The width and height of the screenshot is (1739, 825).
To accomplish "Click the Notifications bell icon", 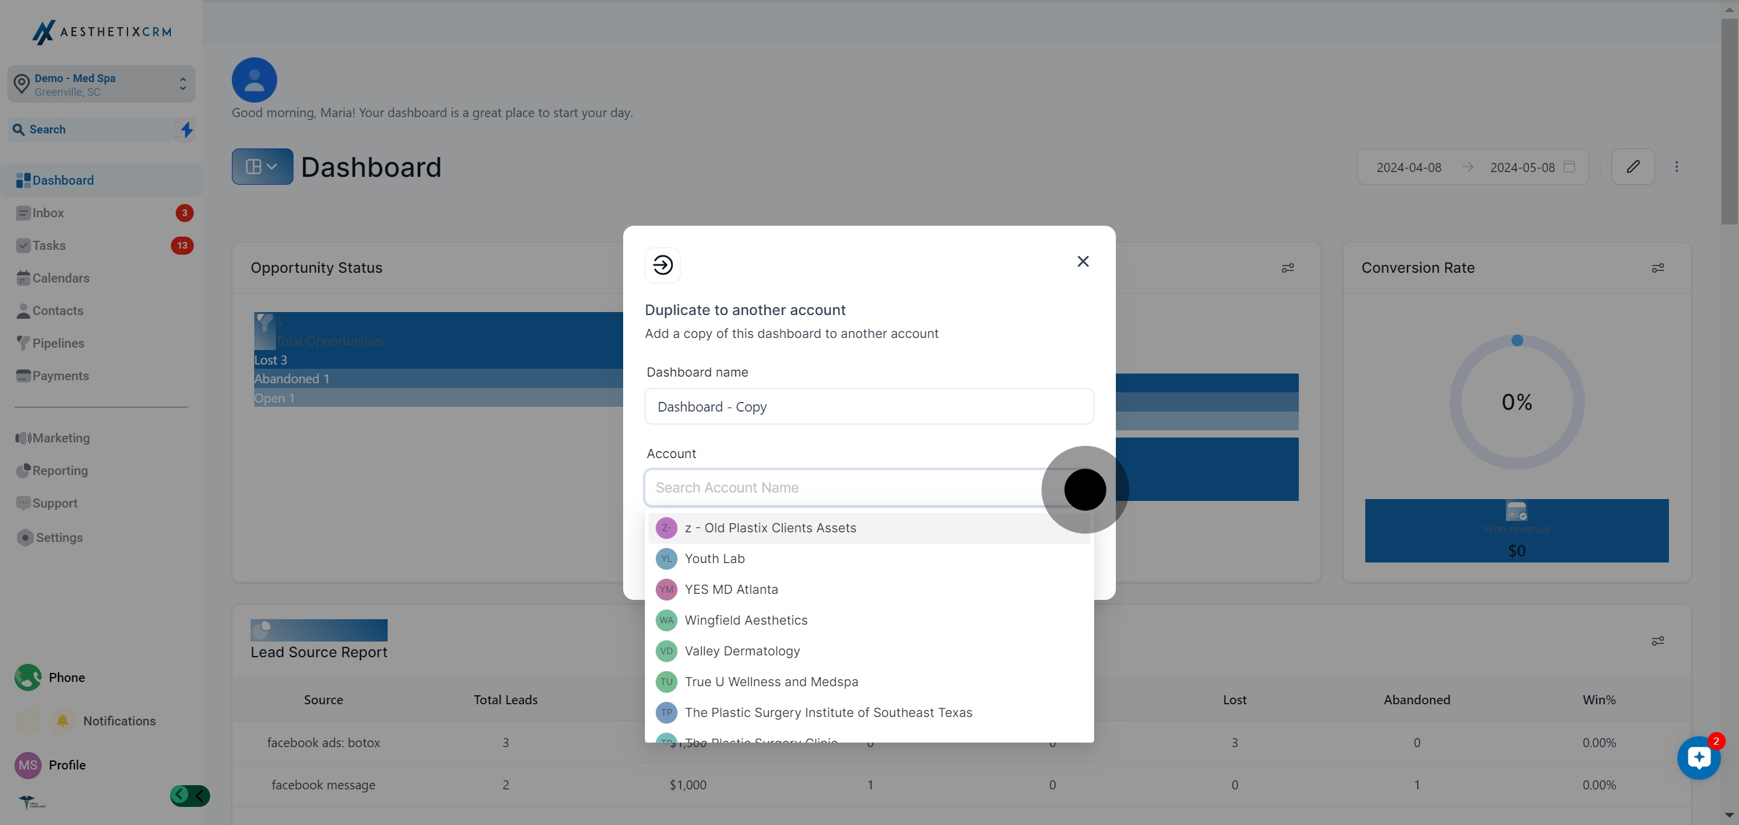I will (62, 721).
